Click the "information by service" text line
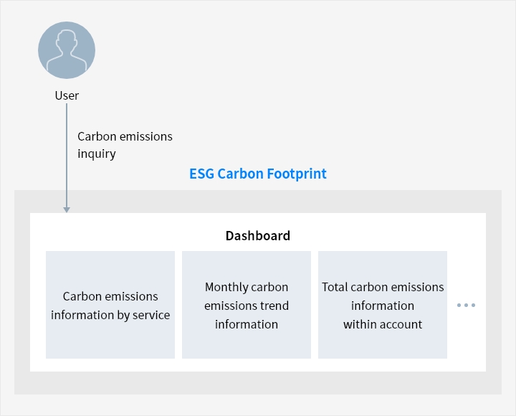 tap(110, 315)
